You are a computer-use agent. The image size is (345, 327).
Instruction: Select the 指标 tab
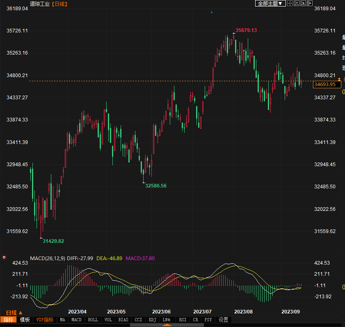(8, 320)
